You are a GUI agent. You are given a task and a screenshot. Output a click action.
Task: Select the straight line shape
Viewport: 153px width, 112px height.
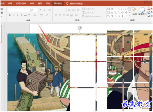click(x=116, y=9)
